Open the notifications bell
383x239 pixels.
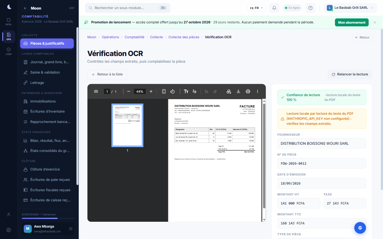pos(274,8)
